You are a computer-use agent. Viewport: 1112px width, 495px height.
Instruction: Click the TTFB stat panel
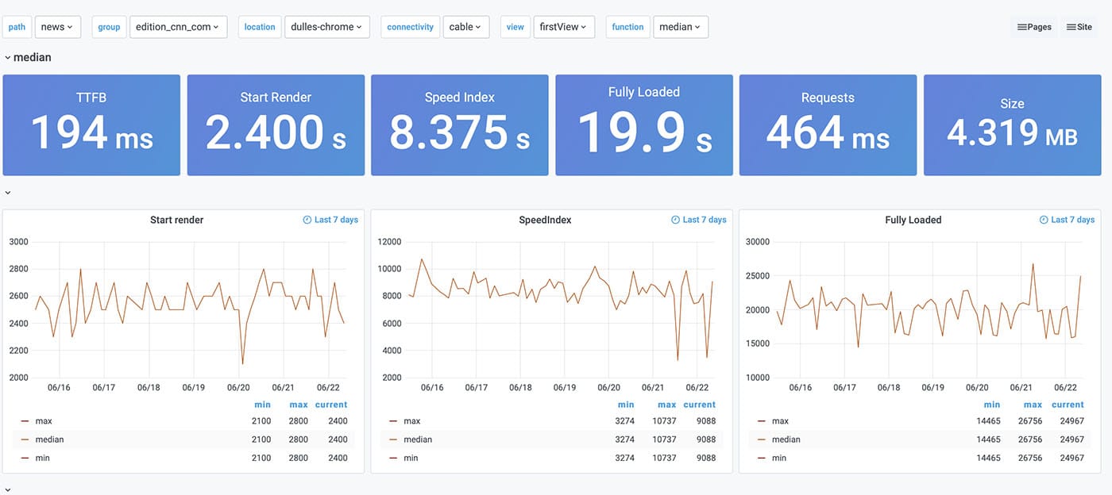[91, 125]
